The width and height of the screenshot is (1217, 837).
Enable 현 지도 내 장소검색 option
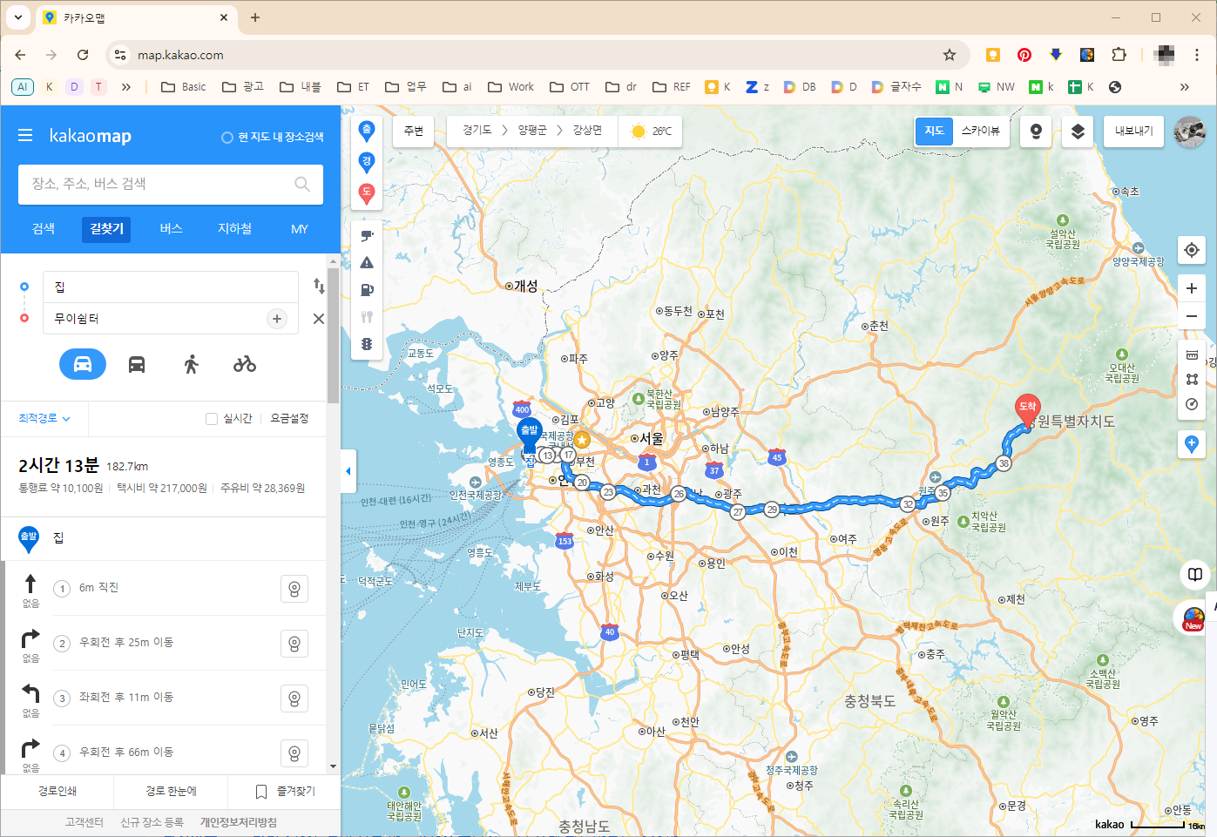click(x=273, y=138)
